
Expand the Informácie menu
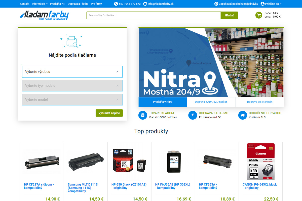40,4
